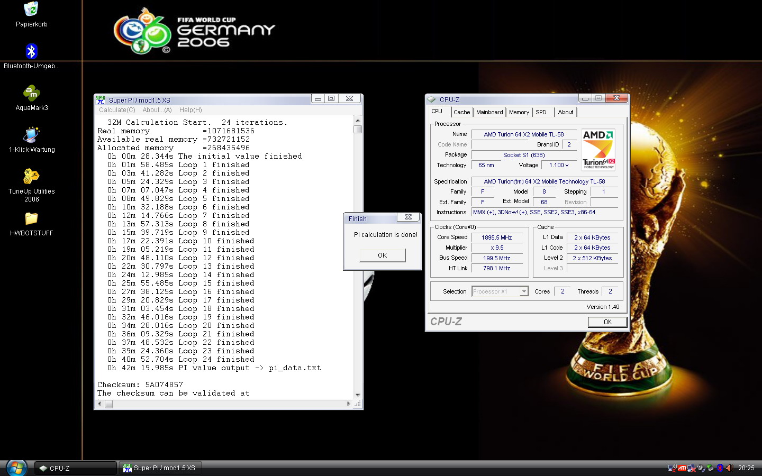The height and width of the screenshot is (476, 762).
Task: Click the Technology 65 nm field
Action: tap(486, 165)
